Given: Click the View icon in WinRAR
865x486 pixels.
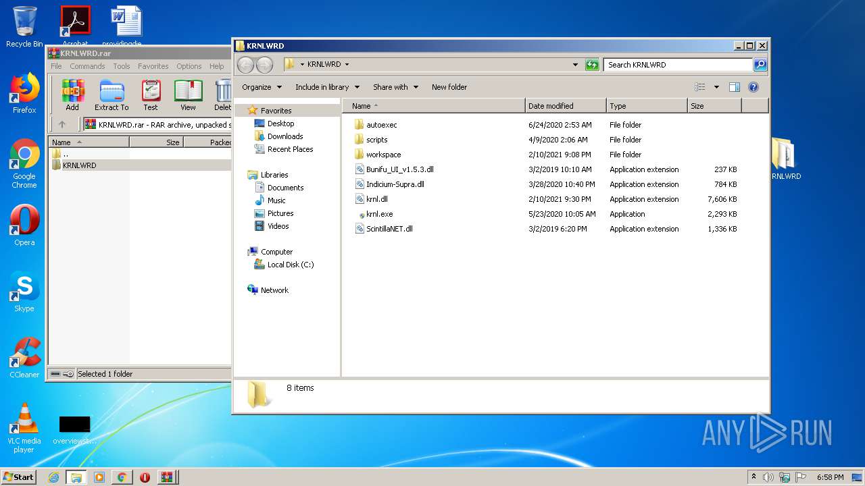Looking at the screenshot, I should pyautogui.click(x=188, y=95).
